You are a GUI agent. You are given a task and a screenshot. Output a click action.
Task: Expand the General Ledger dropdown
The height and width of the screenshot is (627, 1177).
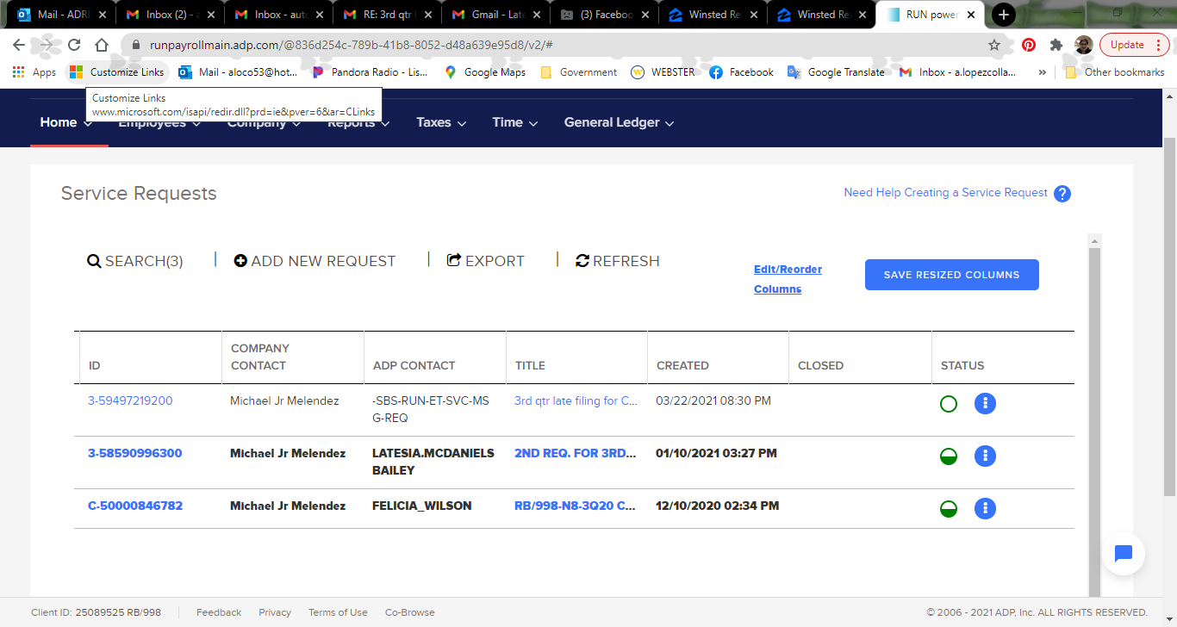click(618, 122)
